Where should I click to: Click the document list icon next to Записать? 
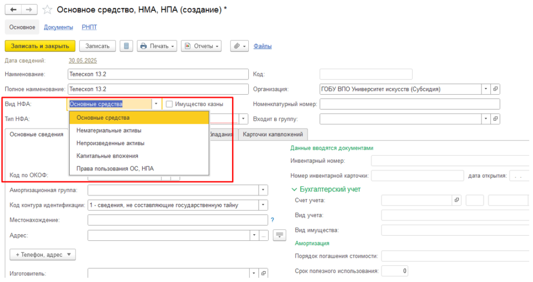click(126, 46)
